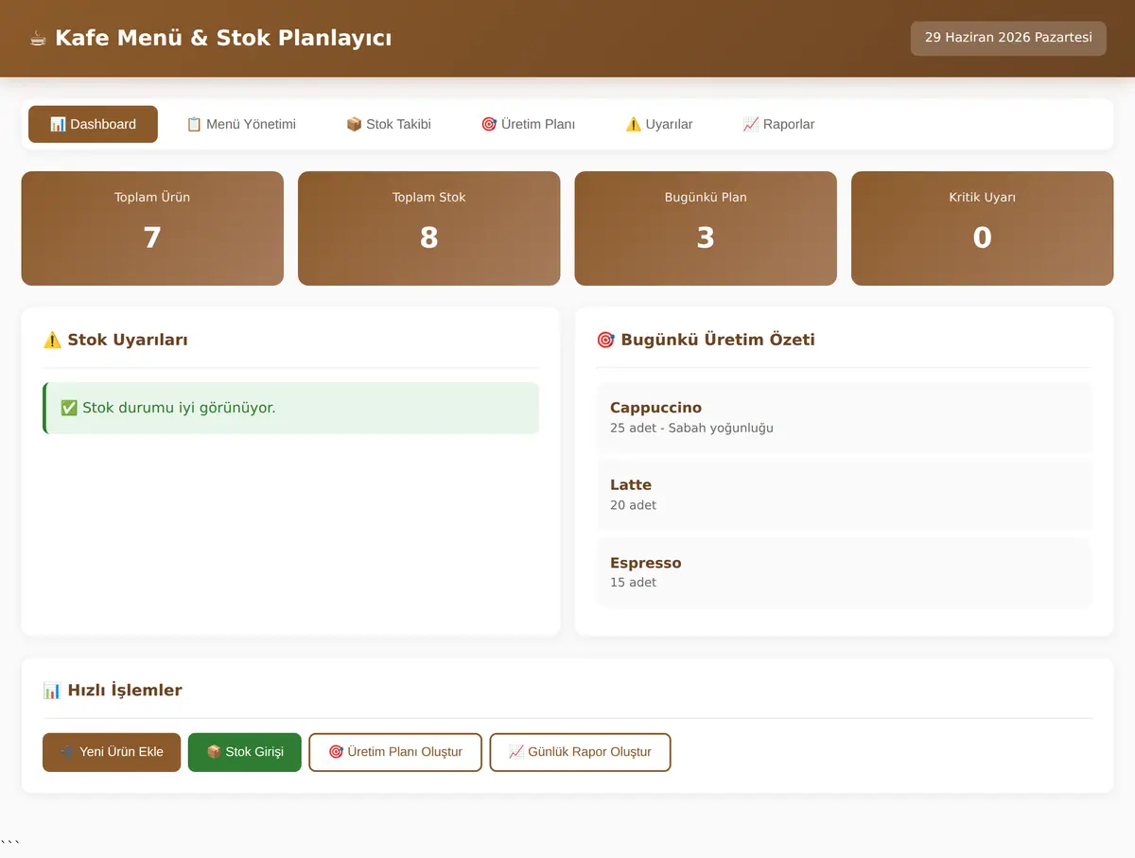
Task: Open the Menü Yönetimi tab
Action: coord(241,124)
